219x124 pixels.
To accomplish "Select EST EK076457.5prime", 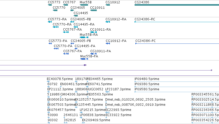I will (61, 110).
